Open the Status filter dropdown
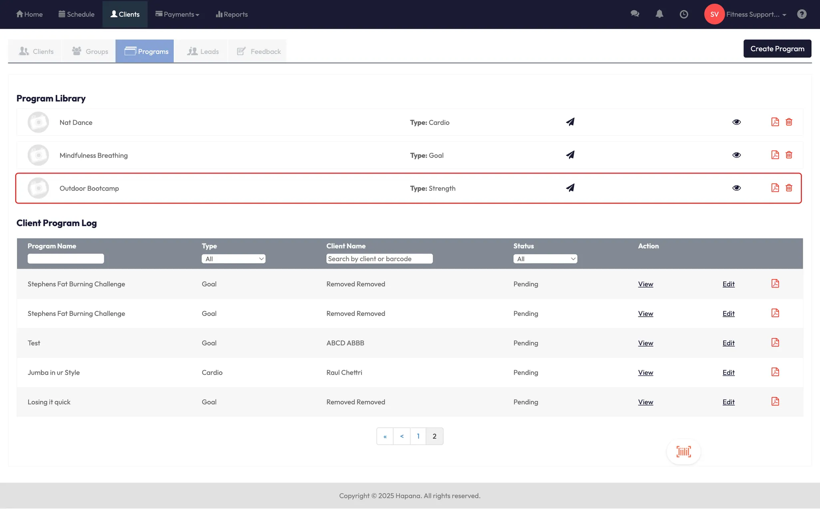The image size is (820, 509). [545, 259]
